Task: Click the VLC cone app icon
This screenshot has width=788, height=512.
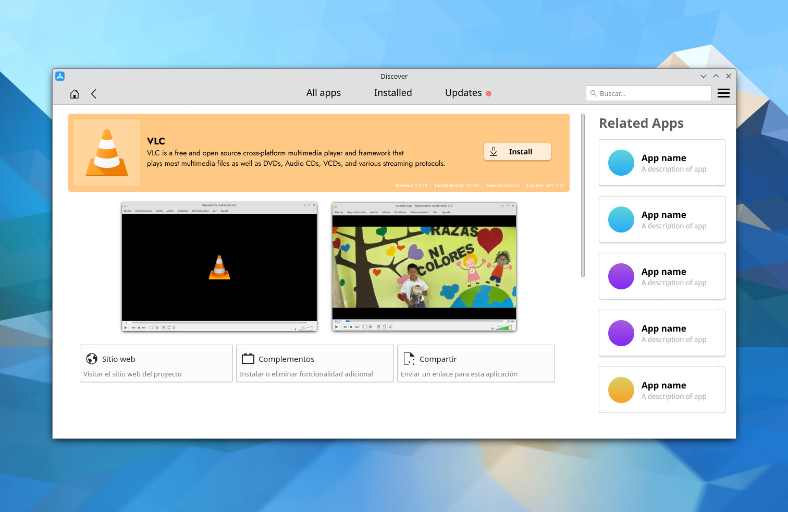Action: [x=107, y=153]
